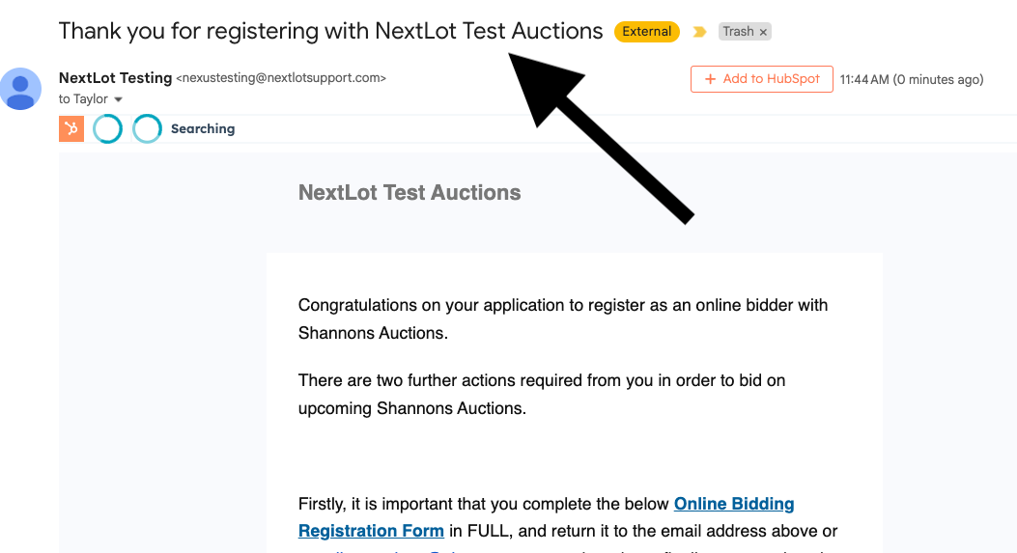Click the first HubSpot loading circle
The width and height of the screenshot is (1017, 553).
[x=107, y=128]
